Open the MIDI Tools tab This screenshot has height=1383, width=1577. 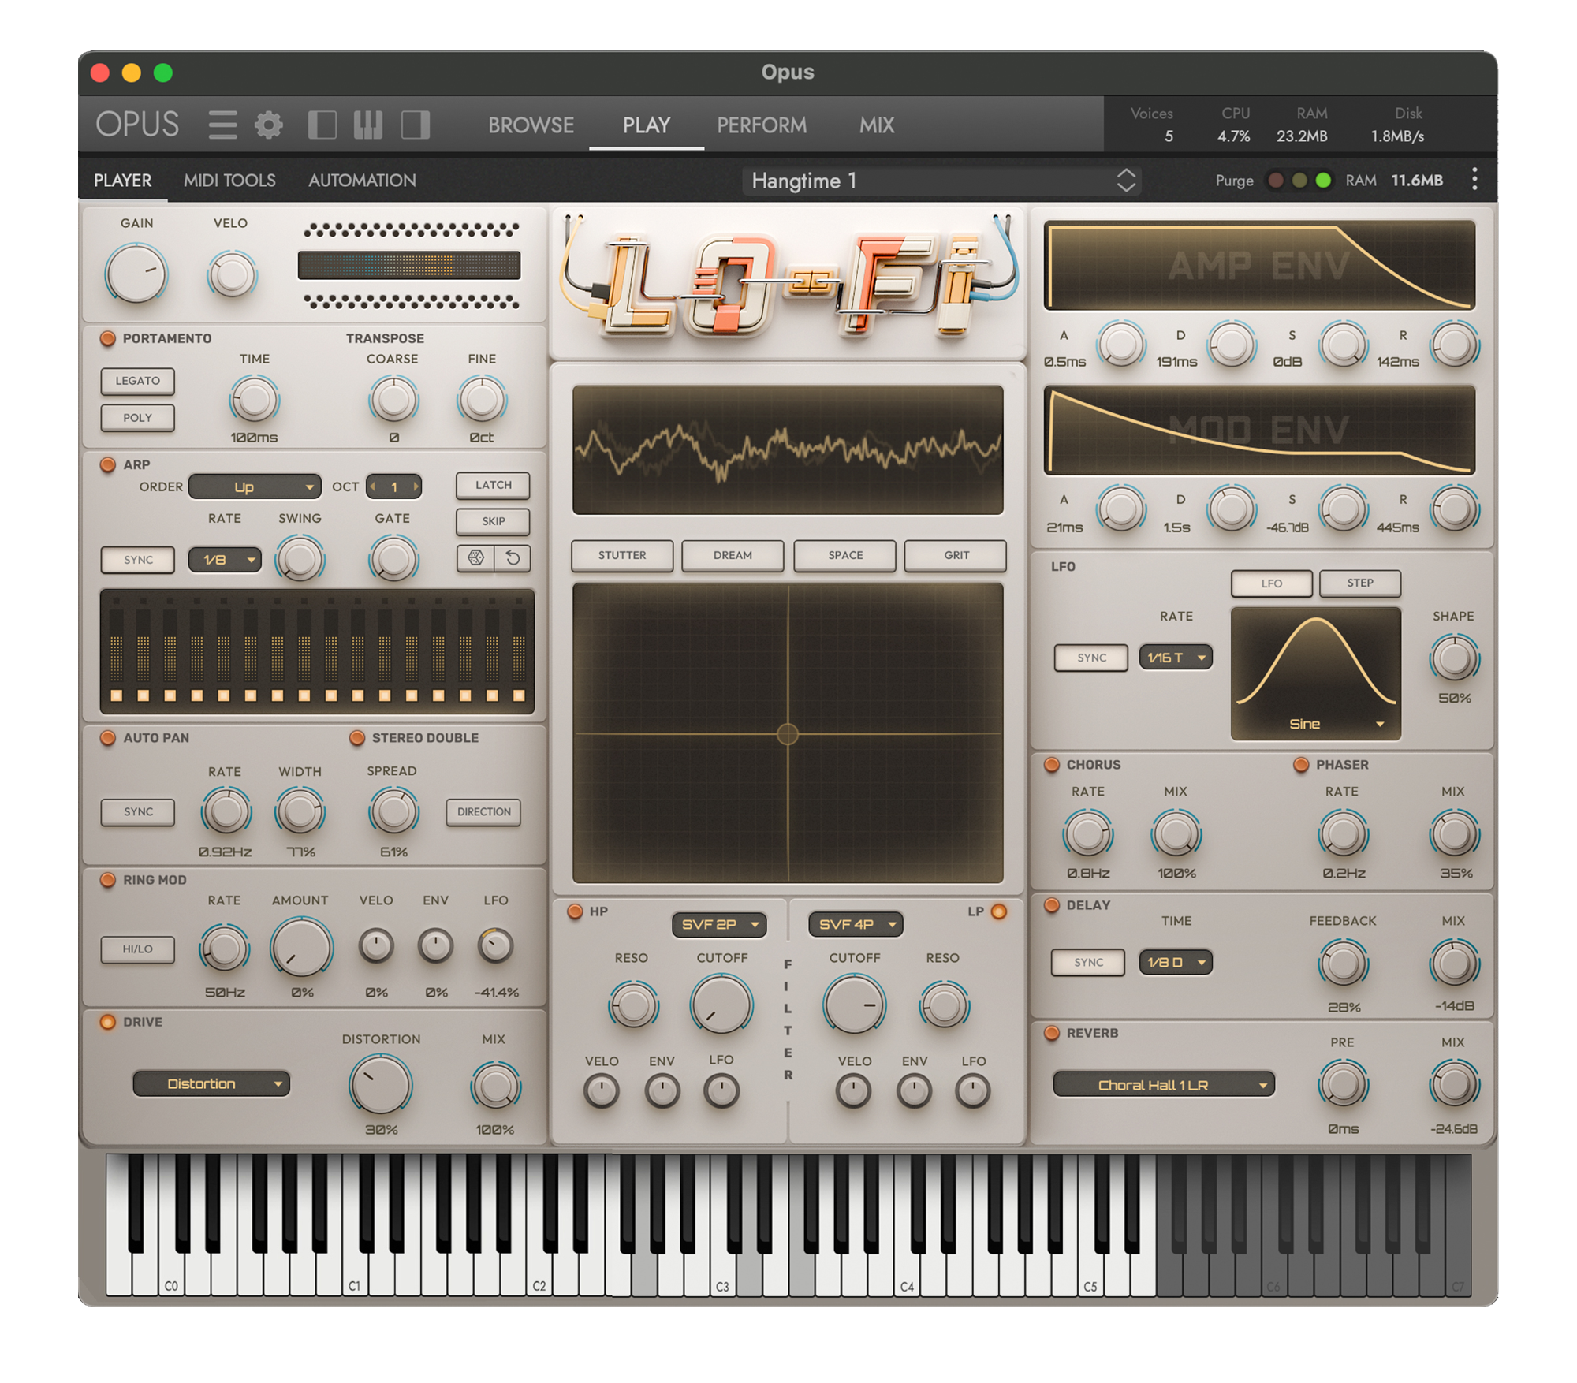pyautogui.click(x=229, y=181)
